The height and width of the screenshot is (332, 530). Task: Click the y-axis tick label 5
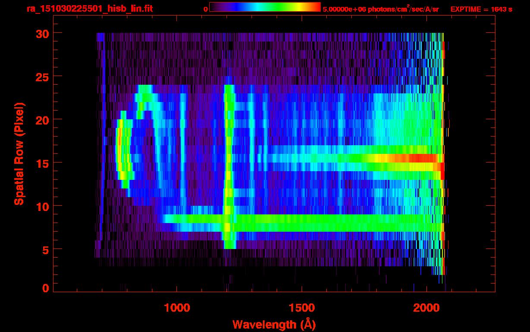click(x=45, y=249)
